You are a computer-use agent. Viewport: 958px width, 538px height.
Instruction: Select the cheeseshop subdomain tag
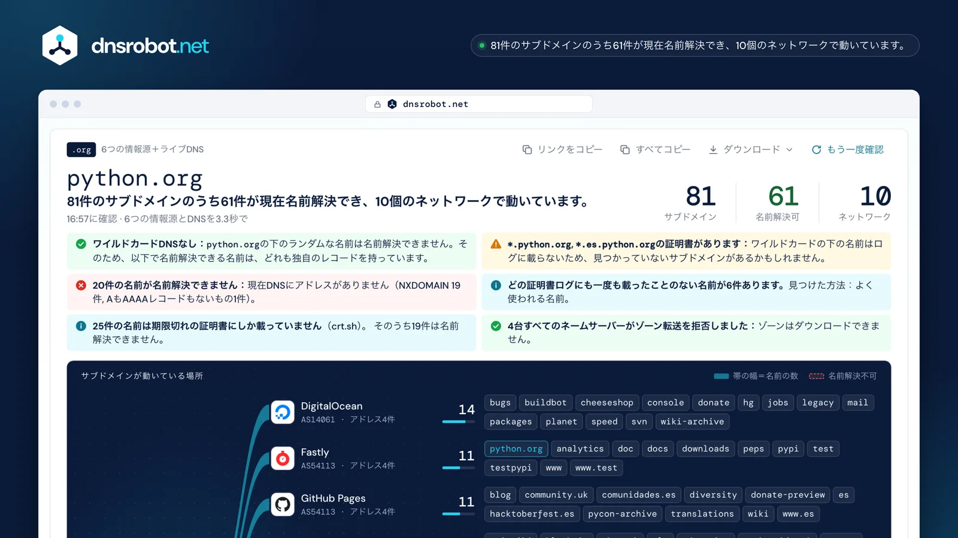607,403
